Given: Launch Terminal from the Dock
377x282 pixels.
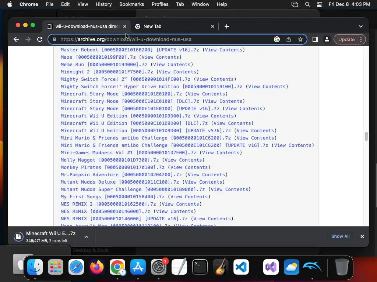Looking at the screenshot, I should pos(200,267).
